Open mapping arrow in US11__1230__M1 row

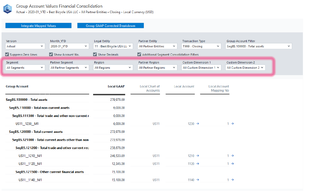[x=232, y=124]
